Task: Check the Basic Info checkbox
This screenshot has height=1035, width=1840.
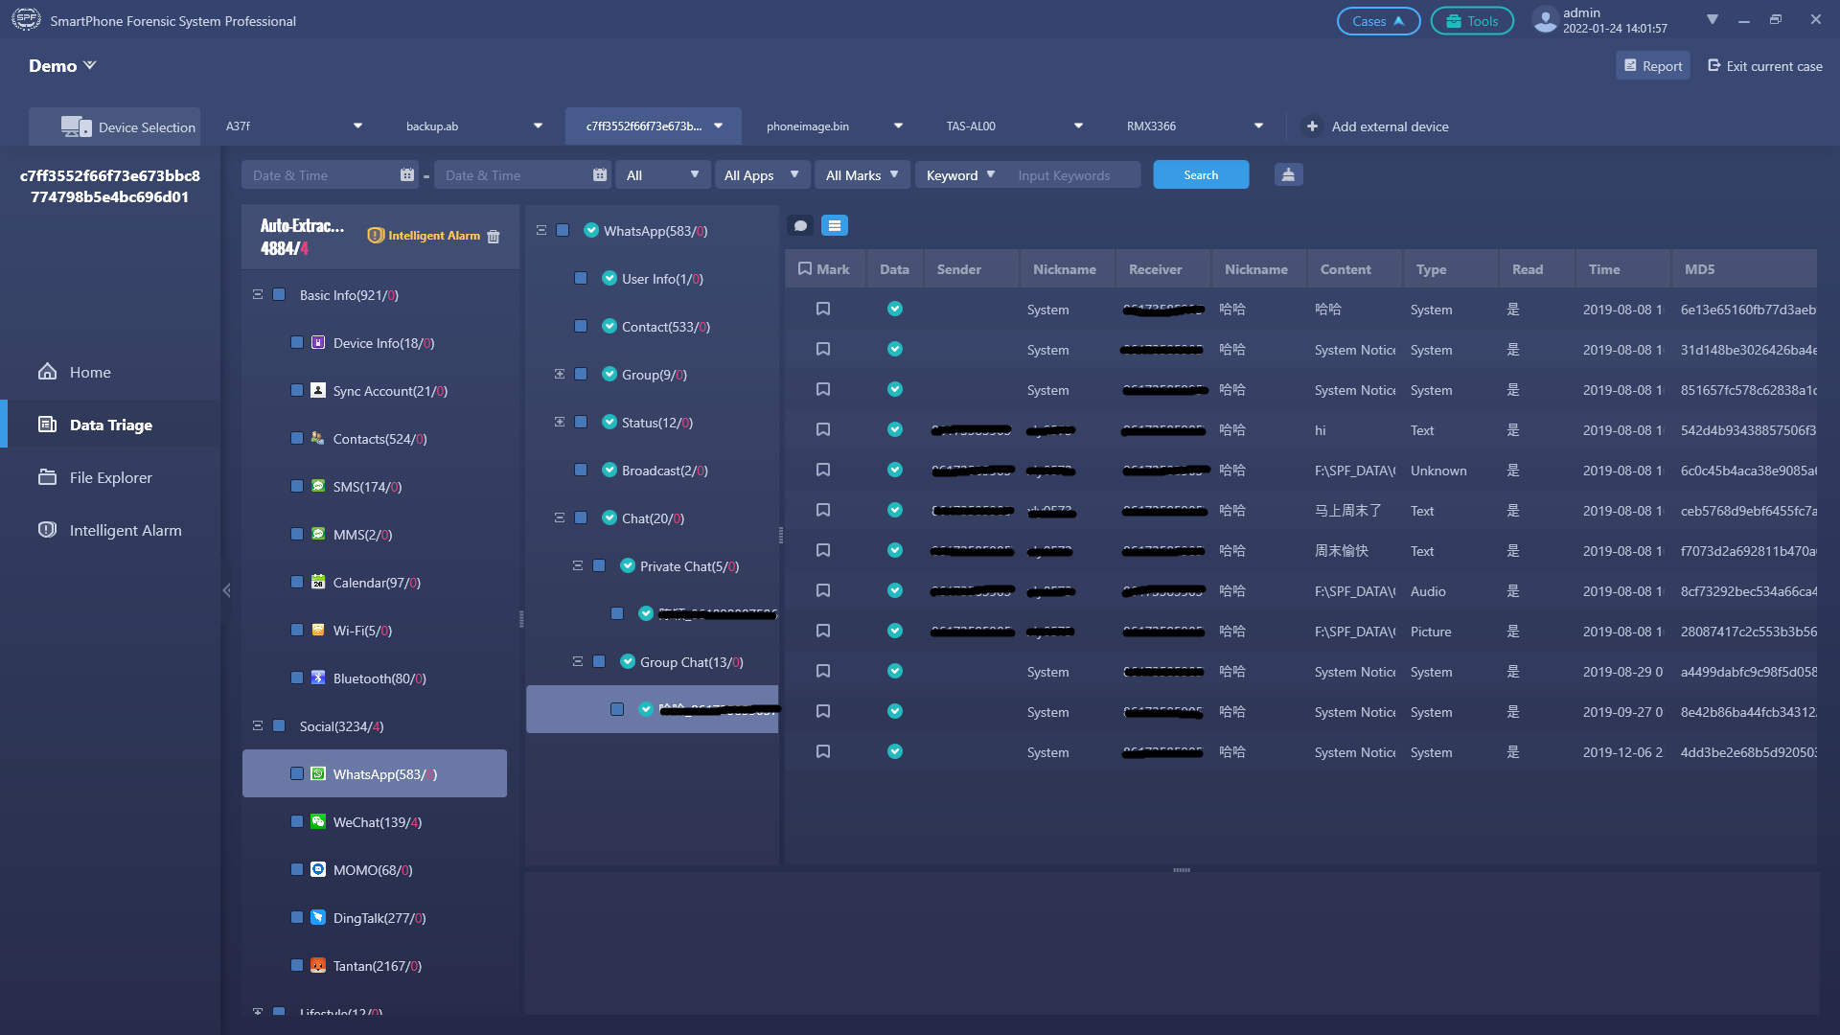Action: pos(279,294)
